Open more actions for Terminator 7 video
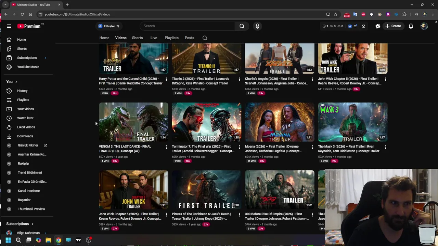This screenshot has height=246, width=438. pos(239,147)
